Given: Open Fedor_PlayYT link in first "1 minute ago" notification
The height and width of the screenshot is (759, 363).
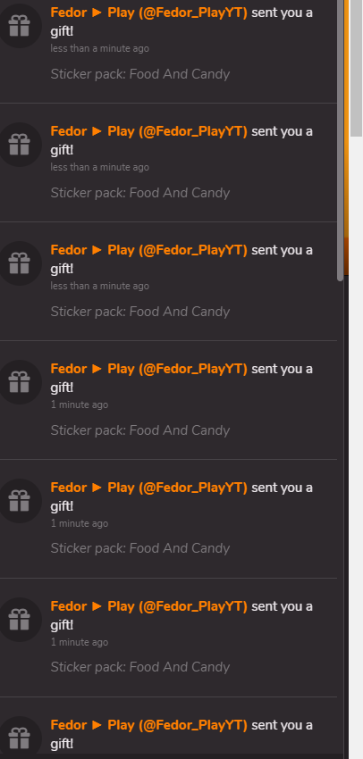Looking at the screenshot, I should click(148, 370).
